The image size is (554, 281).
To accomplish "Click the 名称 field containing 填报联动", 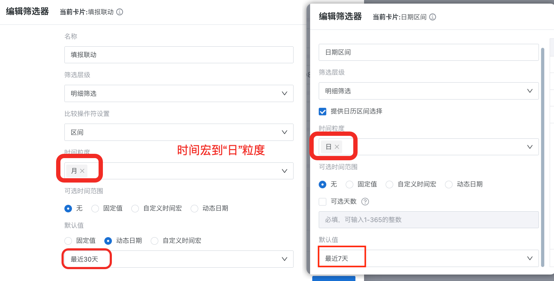I will [179, 55].
